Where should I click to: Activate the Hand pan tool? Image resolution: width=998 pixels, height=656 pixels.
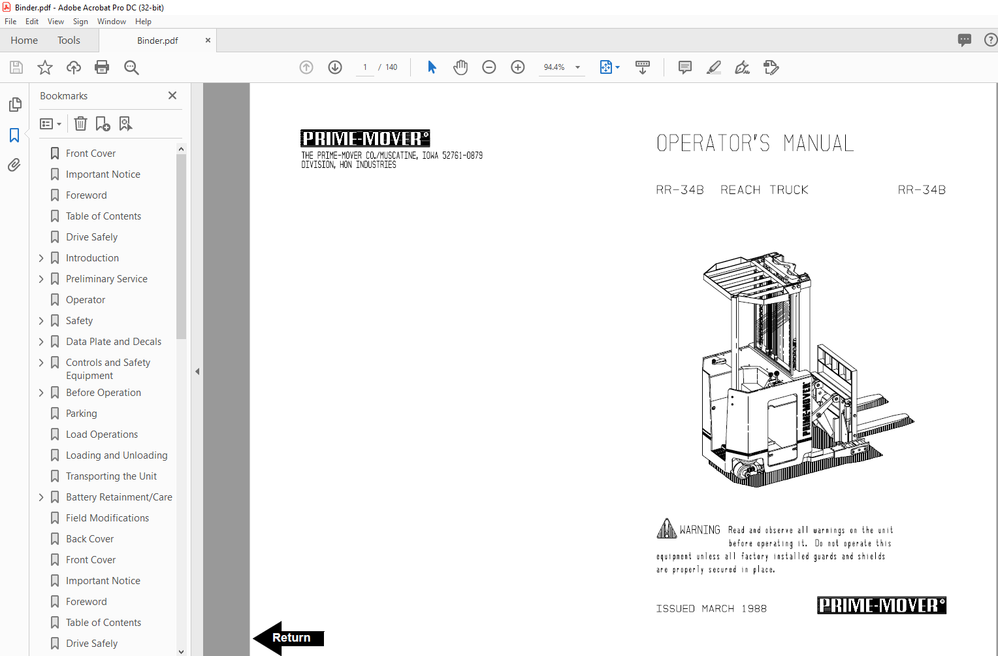point(460,67)
